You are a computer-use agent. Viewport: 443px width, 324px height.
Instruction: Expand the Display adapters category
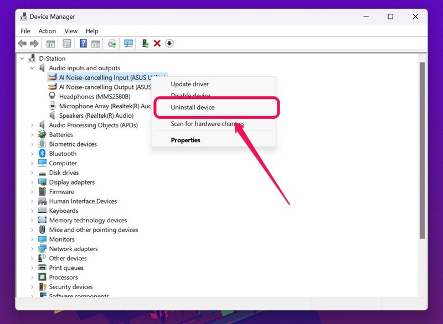(33, 182)
